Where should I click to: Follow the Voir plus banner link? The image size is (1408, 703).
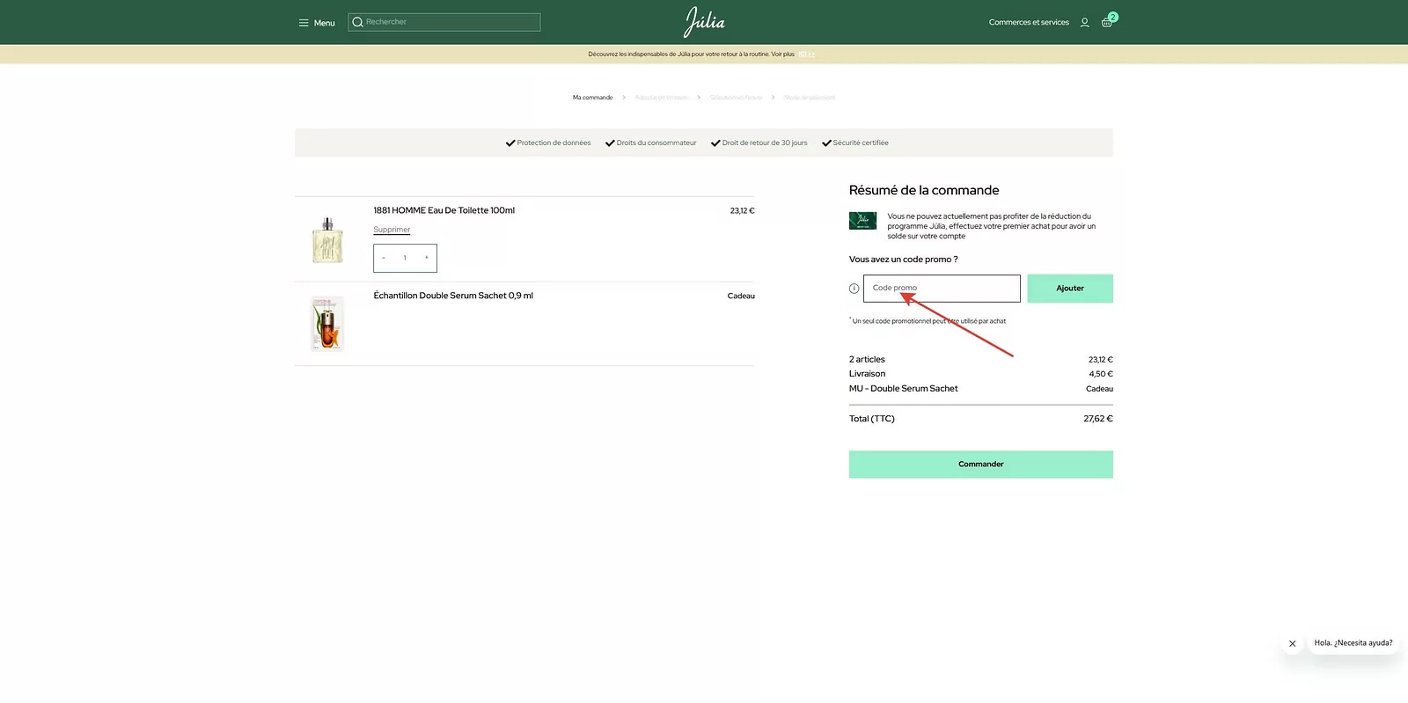tap(782, 55)
